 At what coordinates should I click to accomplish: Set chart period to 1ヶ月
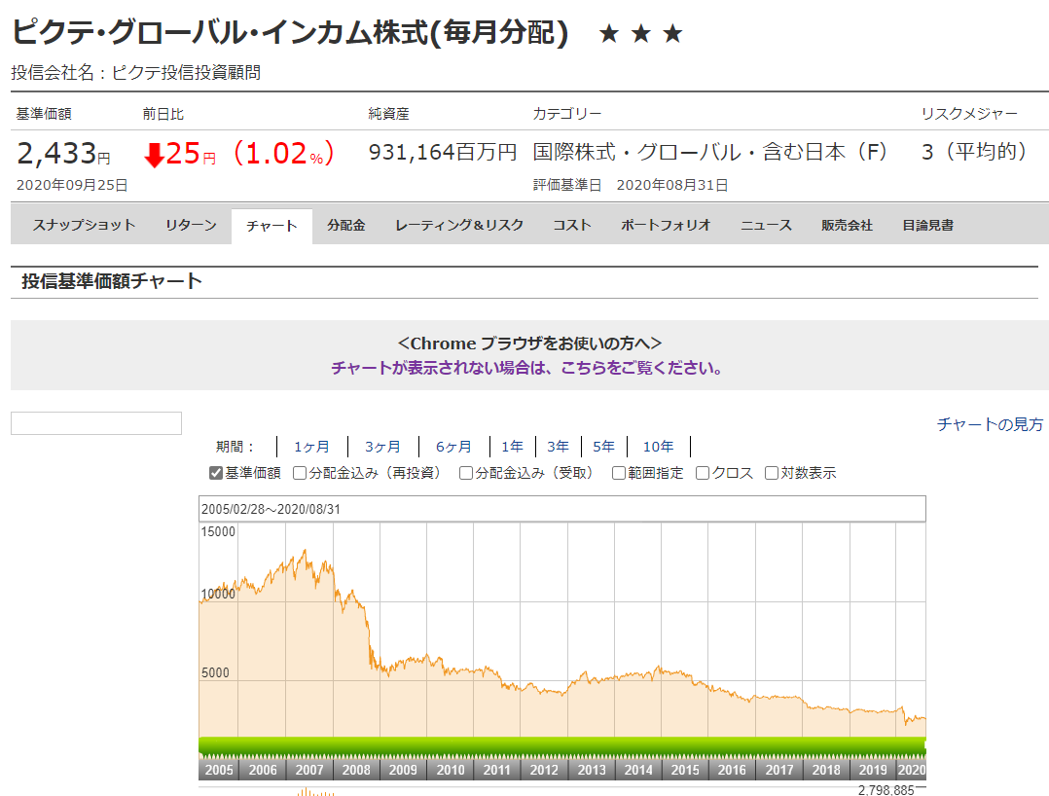pos(311,446)
